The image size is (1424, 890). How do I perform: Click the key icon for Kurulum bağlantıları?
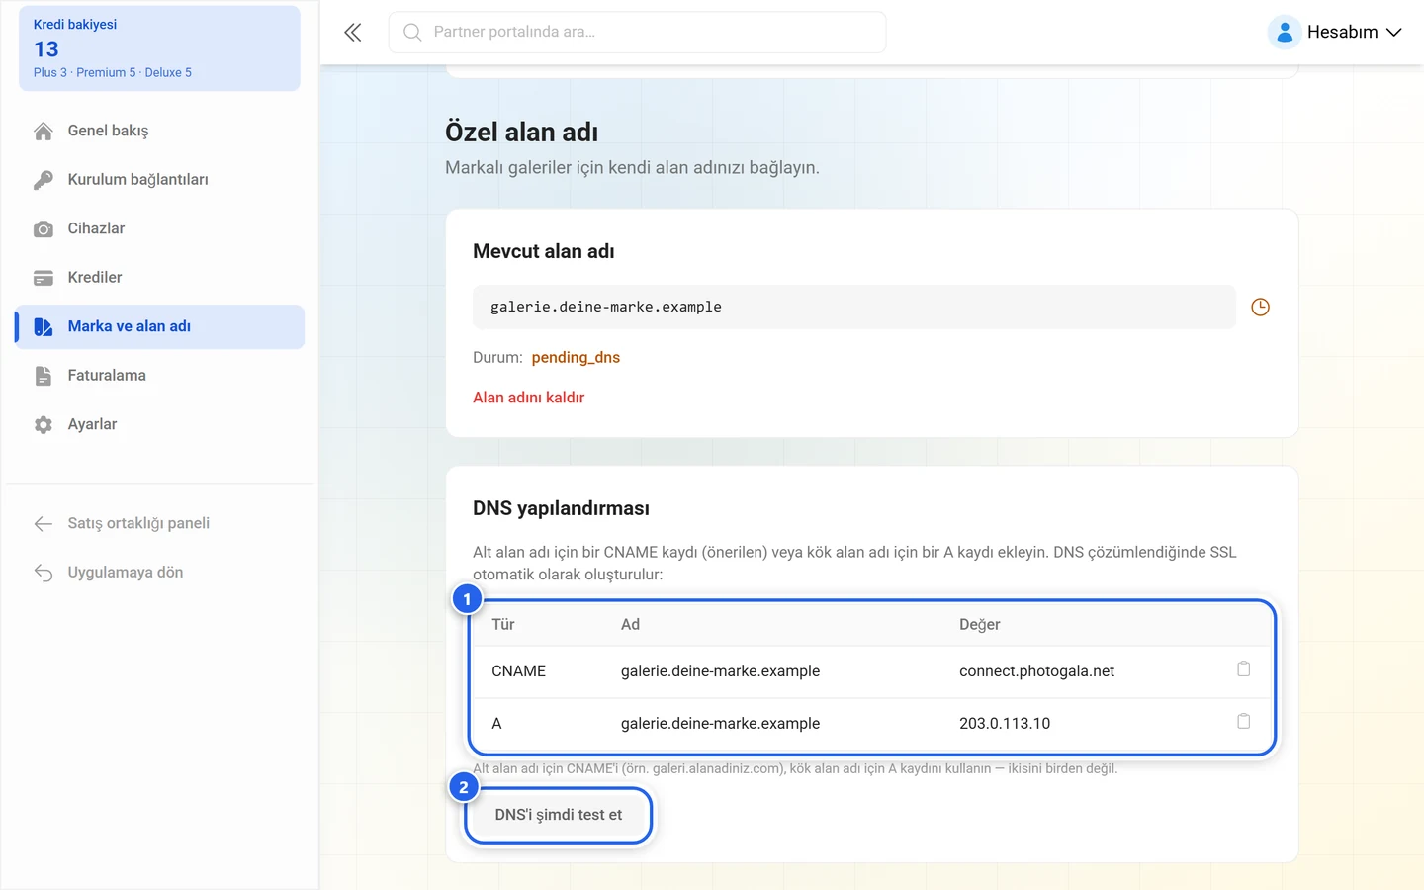pyautogui.click(x=44, y=180)
